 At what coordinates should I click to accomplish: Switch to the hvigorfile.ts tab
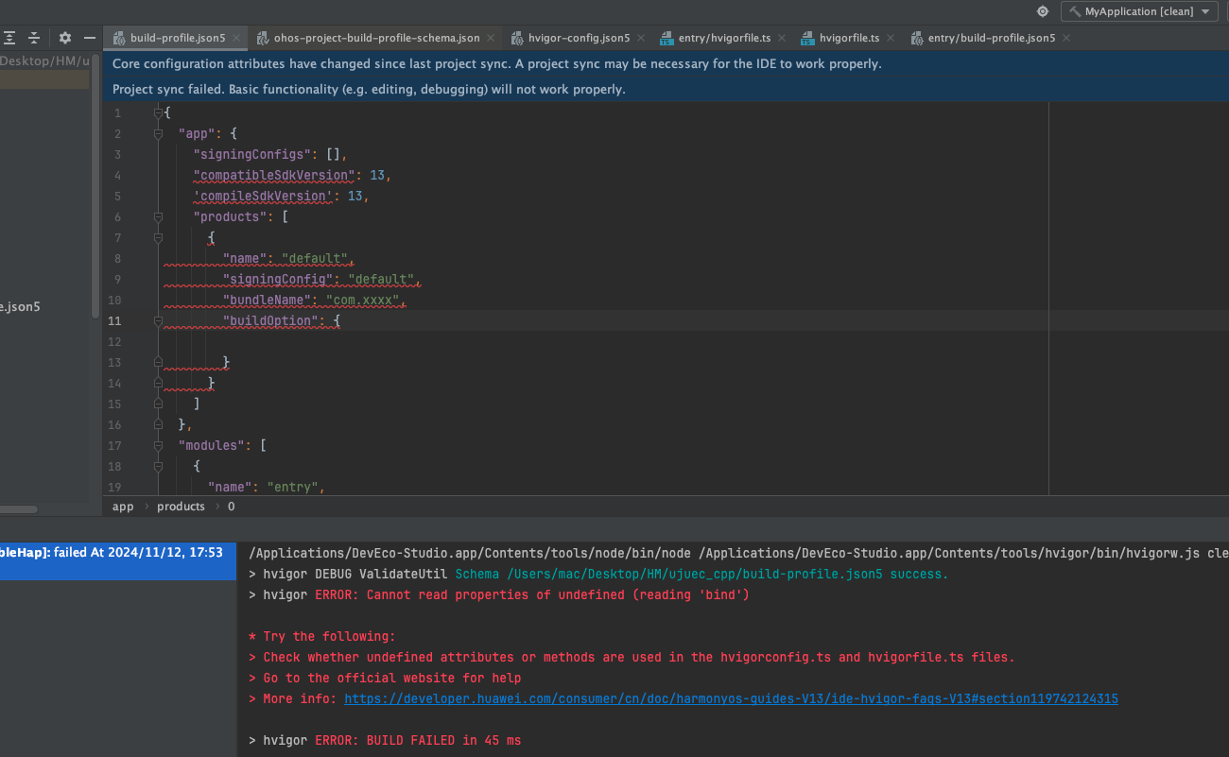point(849,38)
